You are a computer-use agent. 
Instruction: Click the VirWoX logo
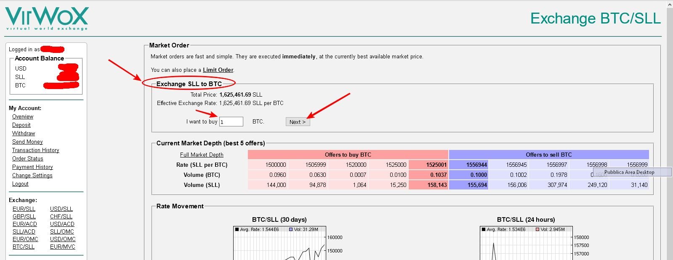click(x=46, y=19)
